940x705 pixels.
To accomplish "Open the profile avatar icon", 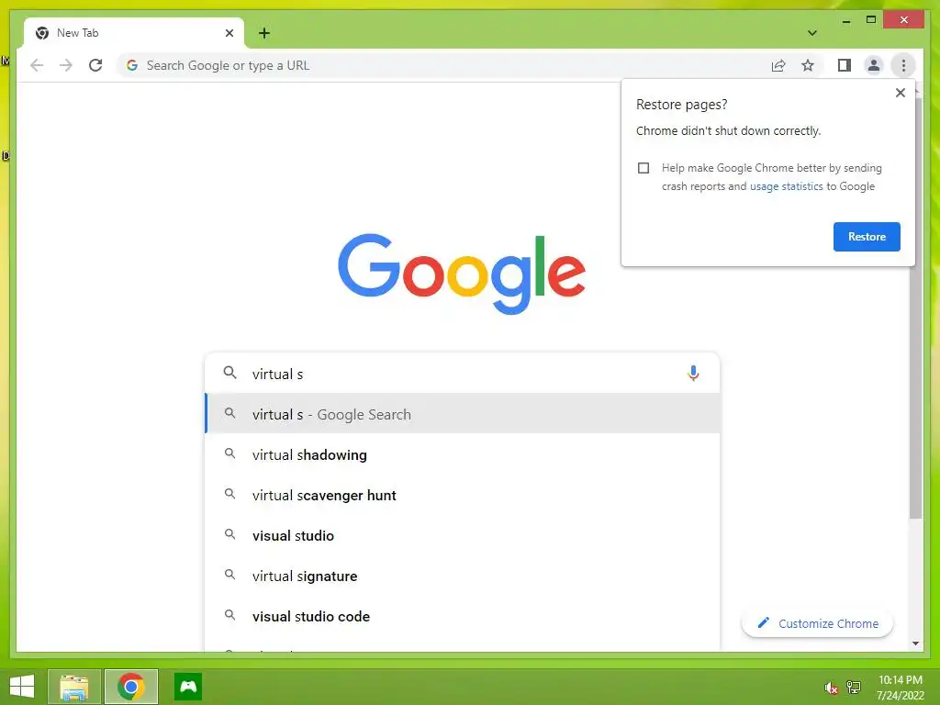I will pyautogui.click(x=874, y=65).
